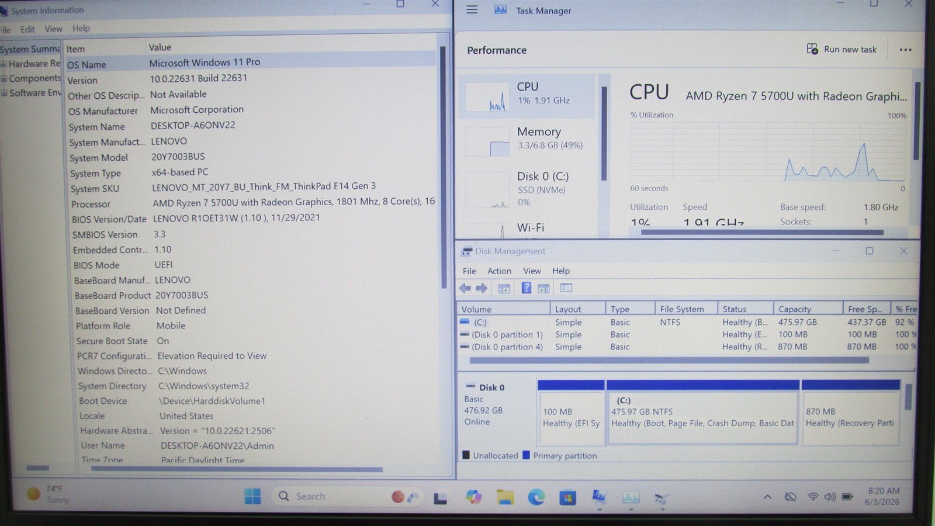
Task: Open Windows Start button on taskbar
Action: [x=252, y=496]
